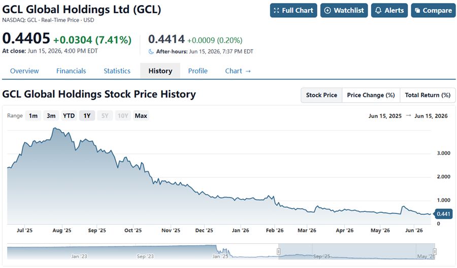Go to the Statistics tab

coord(117,71)
